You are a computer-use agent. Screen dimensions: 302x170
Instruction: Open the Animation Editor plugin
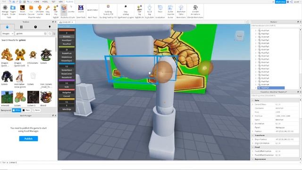(x=181, y=10)
